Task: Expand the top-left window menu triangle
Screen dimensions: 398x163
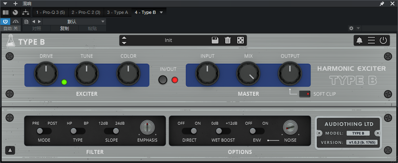Action: point(5,4)
